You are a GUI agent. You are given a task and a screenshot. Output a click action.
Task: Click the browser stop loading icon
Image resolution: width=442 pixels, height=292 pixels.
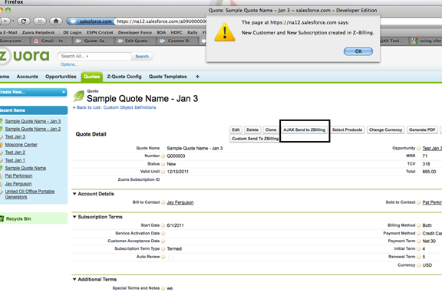[x=40, y=21]
